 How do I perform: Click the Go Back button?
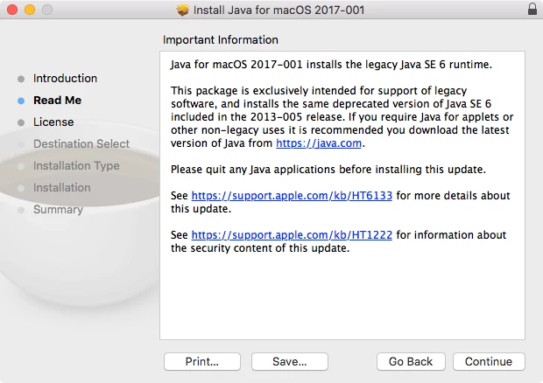[x=411, y=361]
